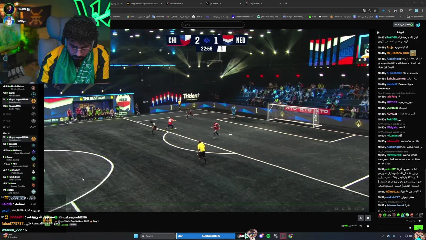
Task: Click the report warning triangle icon
Action: click(x=368, y=226)
